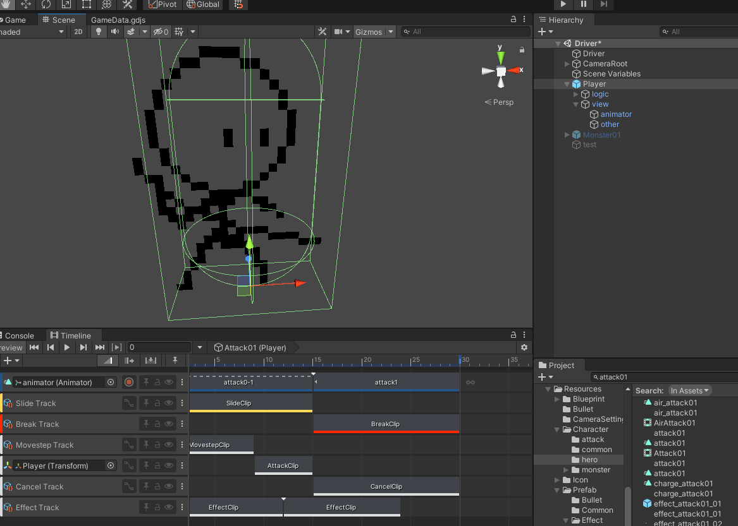
Task: Open the In Assets search filter dropdown
Action: coord(690,391)
